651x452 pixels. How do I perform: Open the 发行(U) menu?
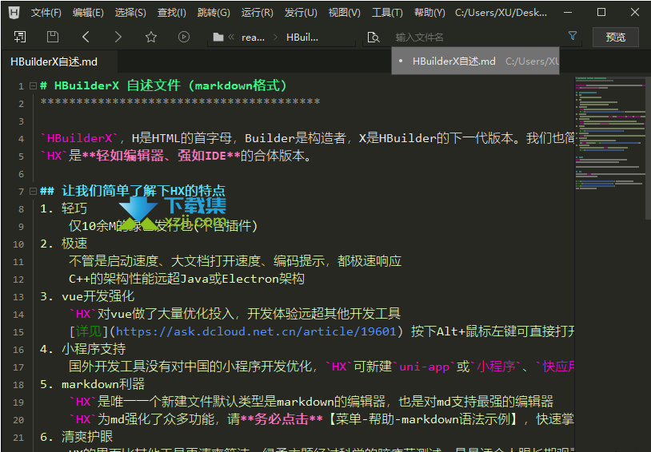301,13
